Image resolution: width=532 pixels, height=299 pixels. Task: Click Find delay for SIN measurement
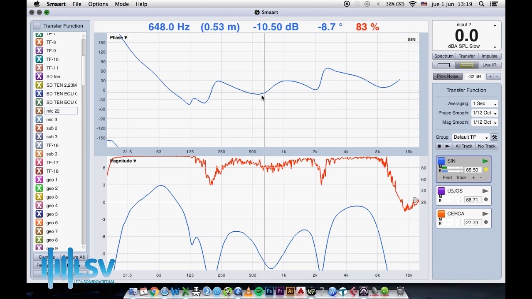[x=447, y=177]
